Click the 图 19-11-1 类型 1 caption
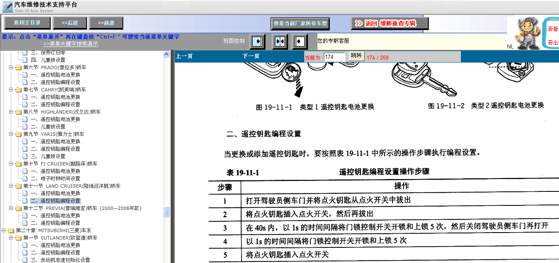Screen dimensions: 559x263 click(x=315, y=107)
